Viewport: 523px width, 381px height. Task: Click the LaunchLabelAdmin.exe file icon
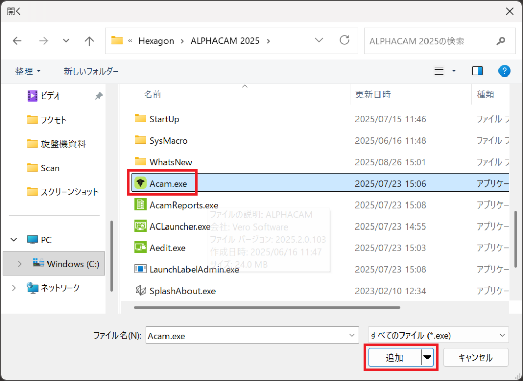pyautogui.click(x=140, y=269)
